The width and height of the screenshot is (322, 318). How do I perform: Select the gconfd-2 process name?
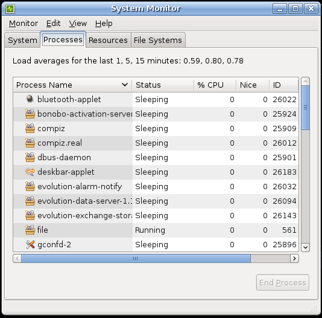(54, 244)
